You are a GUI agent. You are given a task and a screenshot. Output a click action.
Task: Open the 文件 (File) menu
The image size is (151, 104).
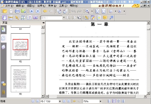tap(9, 6)
